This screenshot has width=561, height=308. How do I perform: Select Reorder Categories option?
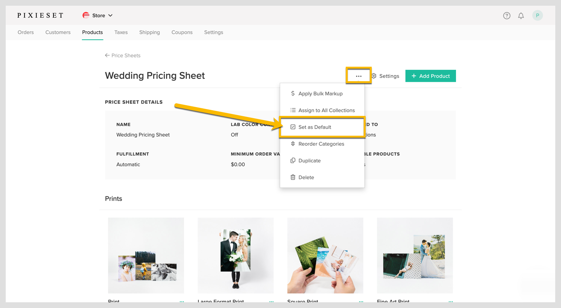click(x=322, y=144)
